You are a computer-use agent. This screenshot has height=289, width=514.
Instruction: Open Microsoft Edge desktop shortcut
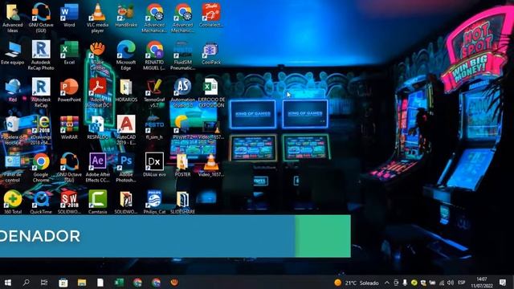point(126,55)
